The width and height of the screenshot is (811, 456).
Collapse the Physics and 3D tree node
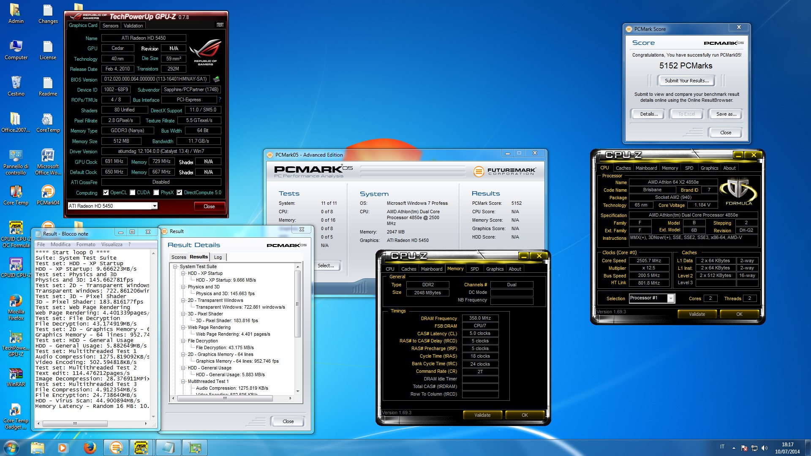click(x=183, y=287)
